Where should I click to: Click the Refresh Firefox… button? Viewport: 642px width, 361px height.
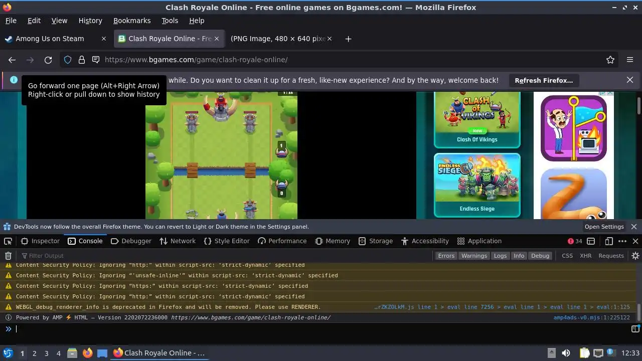pyautogui.click(x=544, y=80)
